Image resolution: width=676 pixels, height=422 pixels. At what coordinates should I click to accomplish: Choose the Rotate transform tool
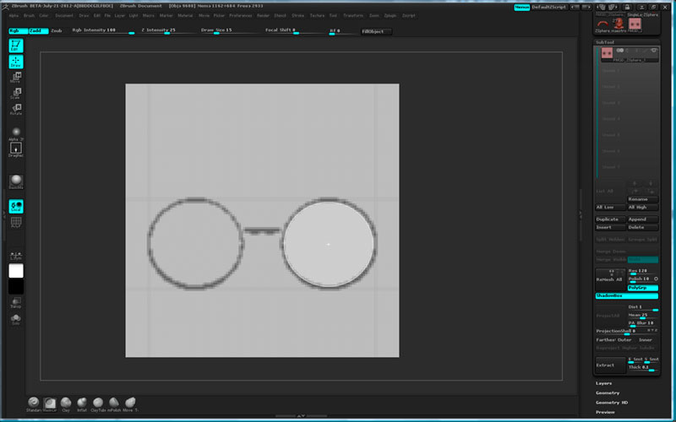coord(16,110)
